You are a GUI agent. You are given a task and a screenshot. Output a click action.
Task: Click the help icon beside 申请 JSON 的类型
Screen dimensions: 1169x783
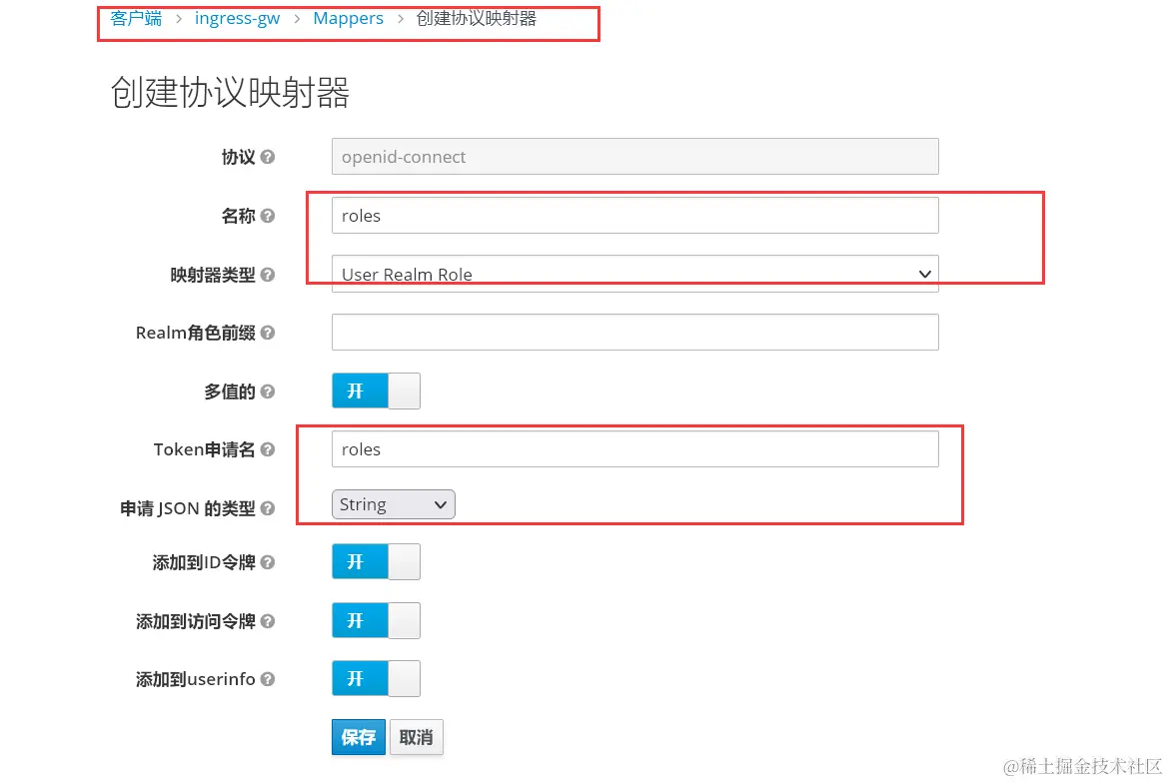pyautogui.click(x=268, y=508)
